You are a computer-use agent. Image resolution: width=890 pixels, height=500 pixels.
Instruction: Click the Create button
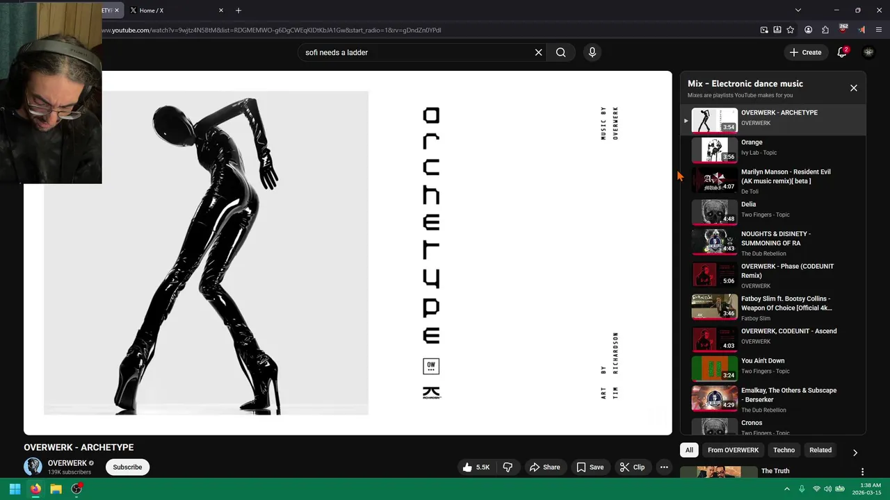[805, 52]
